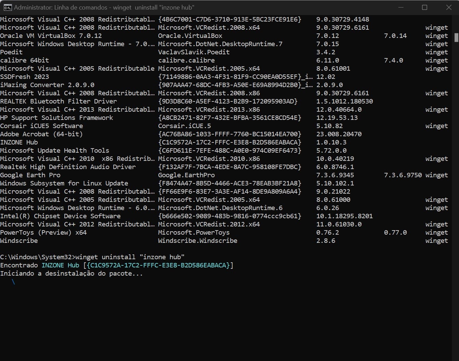
Task: Close the command prompt window
Action: click(448, 7)
